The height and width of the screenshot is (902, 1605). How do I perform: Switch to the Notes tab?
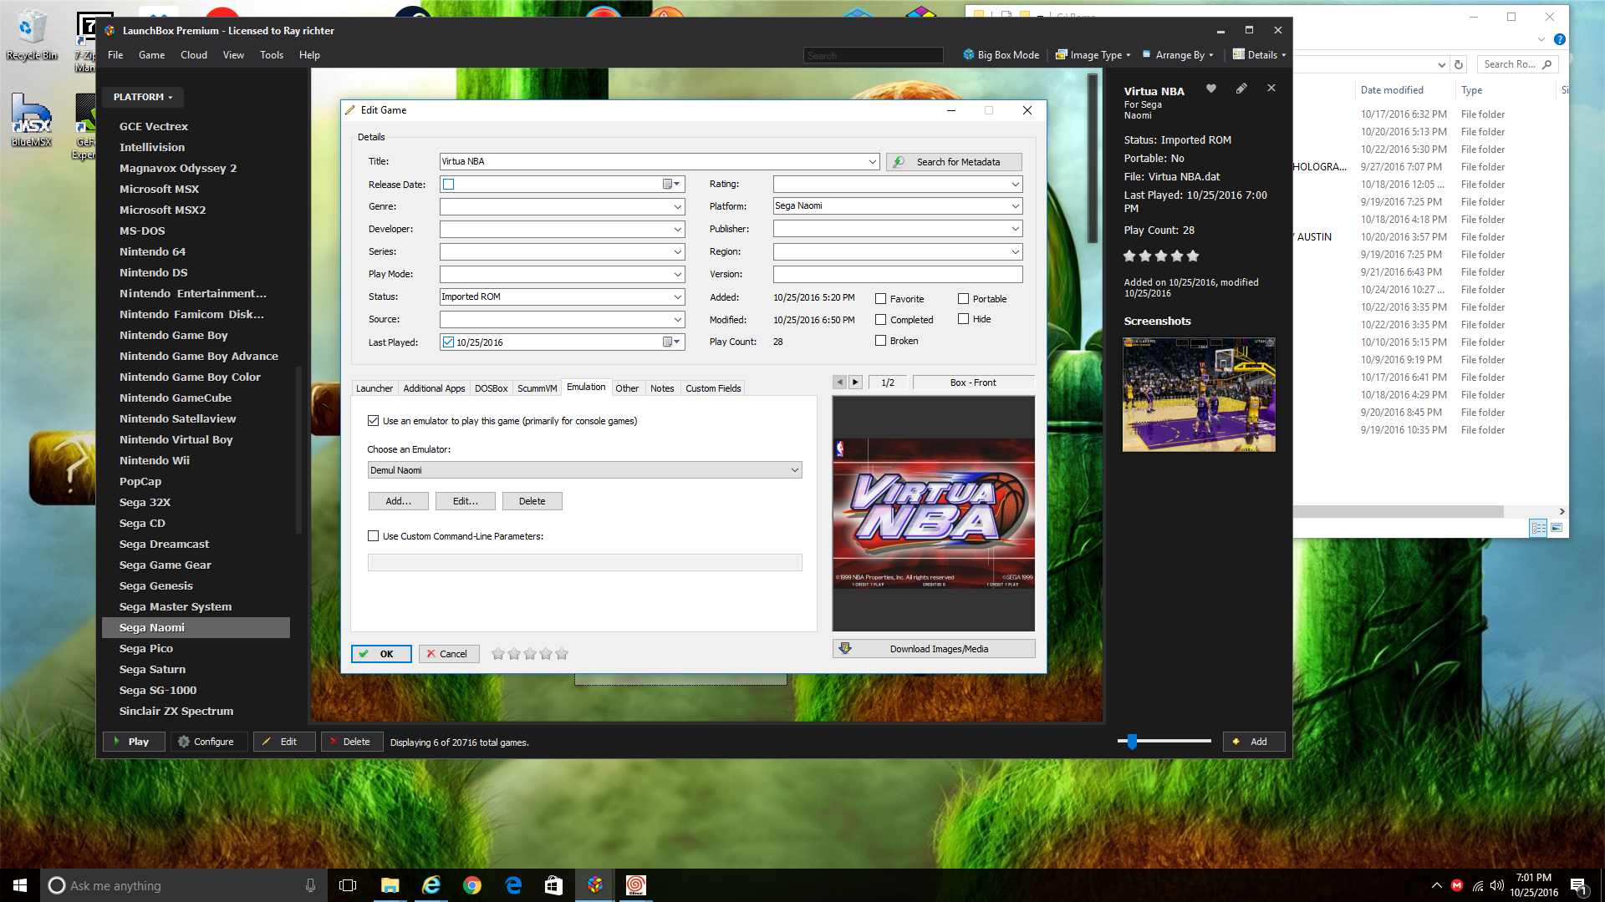tap(662, 388)
